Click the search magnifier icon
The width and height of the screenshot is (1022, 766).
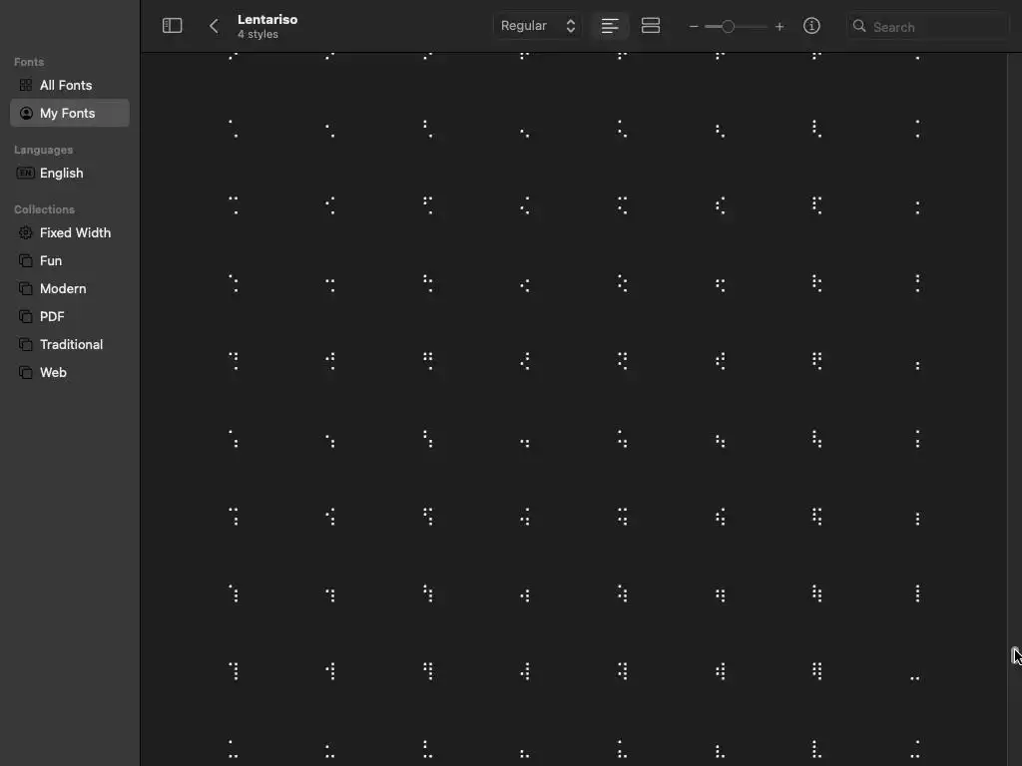coord(859,26)
